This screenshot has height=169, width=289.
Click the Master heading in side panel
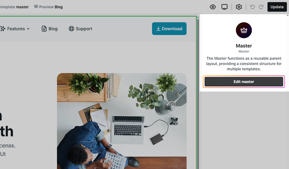pos(244,46)
